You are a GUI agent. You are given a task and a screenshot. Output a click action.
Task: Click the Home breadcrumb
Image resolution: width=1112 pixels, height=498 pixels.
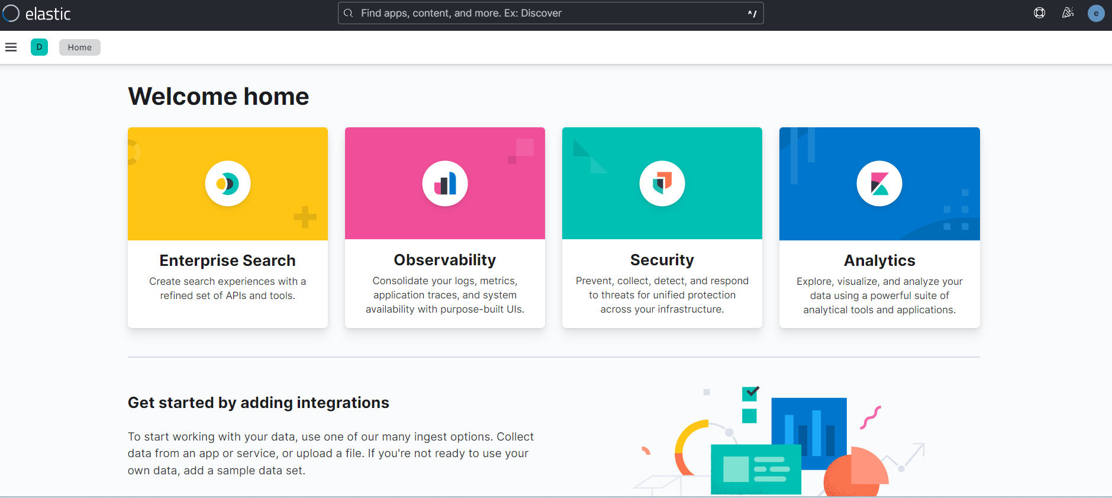point(79,47)
